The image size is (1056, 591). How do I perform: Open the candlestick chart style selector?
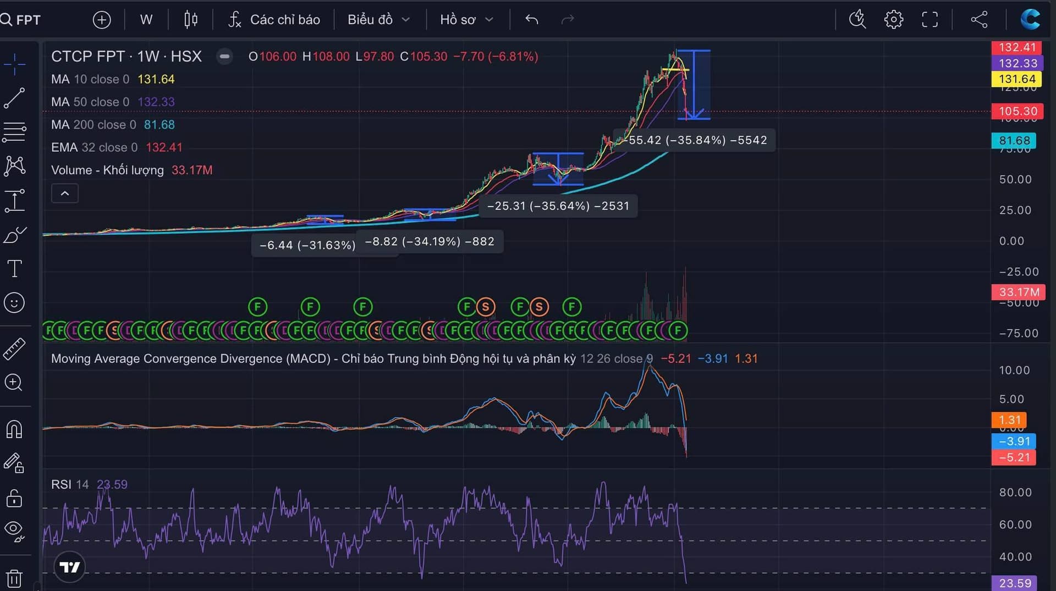point(190,20)
